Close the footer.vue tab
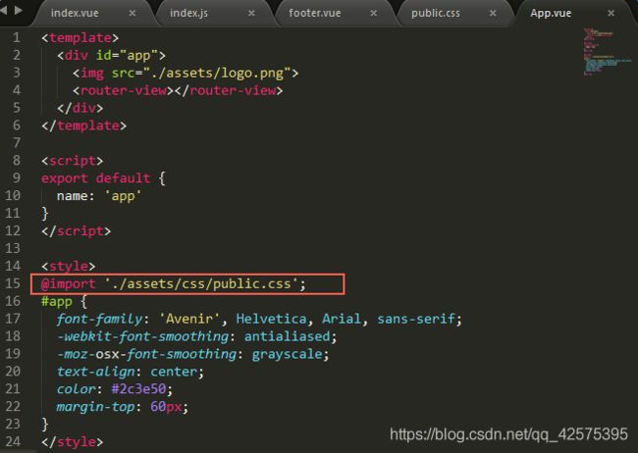Image resolution: width=638 pixels, height=453 pixels. [x=373, y=14]
